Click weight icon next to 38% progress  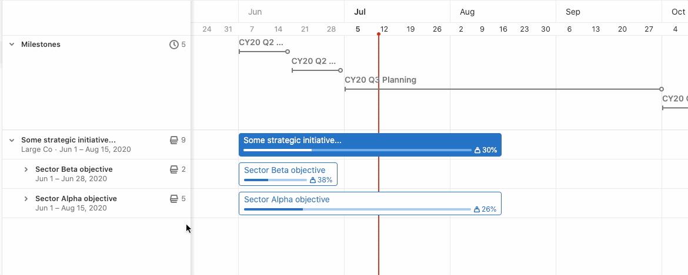312,180
